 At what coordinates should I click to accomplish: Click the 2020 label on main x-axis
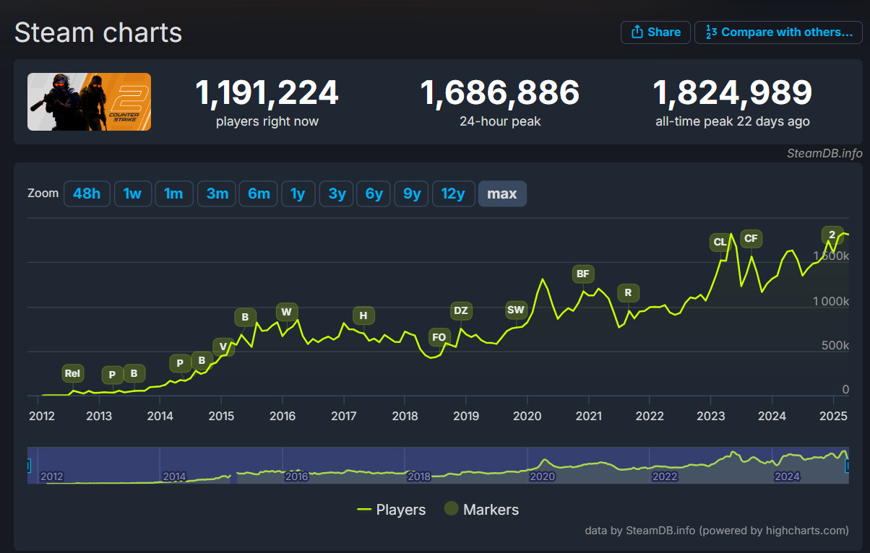(x=527, y=416)
